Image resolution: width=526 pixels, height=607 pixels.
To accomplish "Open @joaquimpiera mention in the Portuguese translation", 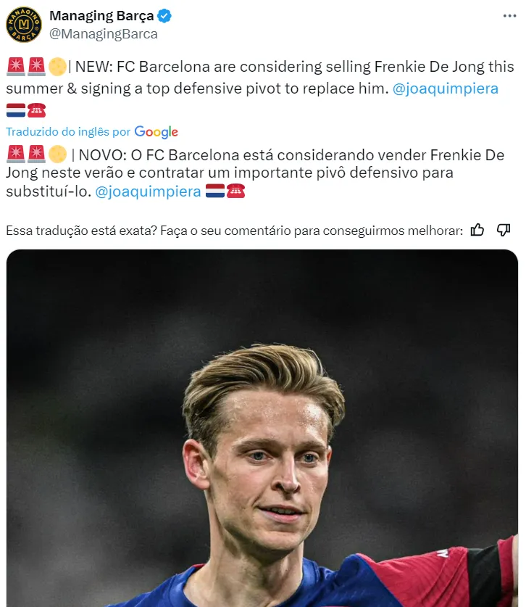I will coord(148,192).
